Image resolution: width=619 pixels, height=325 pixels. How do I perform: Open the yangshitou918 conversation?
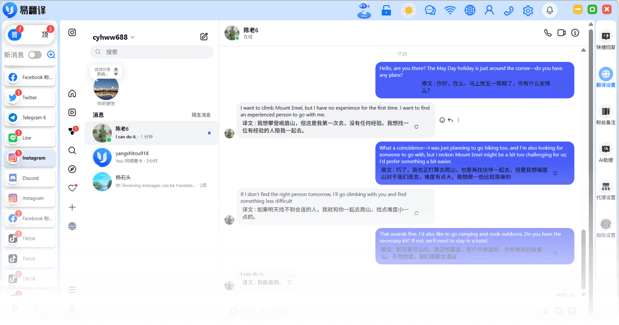[152, 157]
